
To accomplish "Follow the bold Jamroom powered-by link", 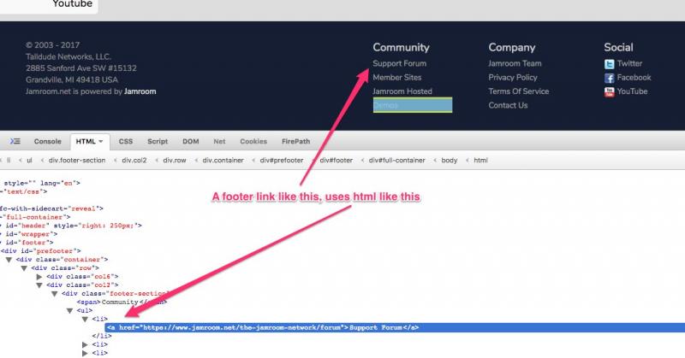I will [x=140, y=91].
